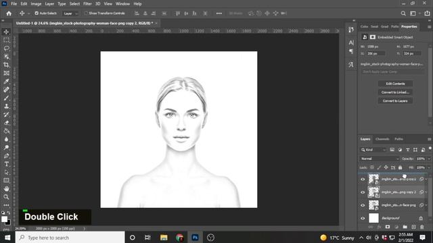
Task: Open the Image menu
Action: coord(36,4)
